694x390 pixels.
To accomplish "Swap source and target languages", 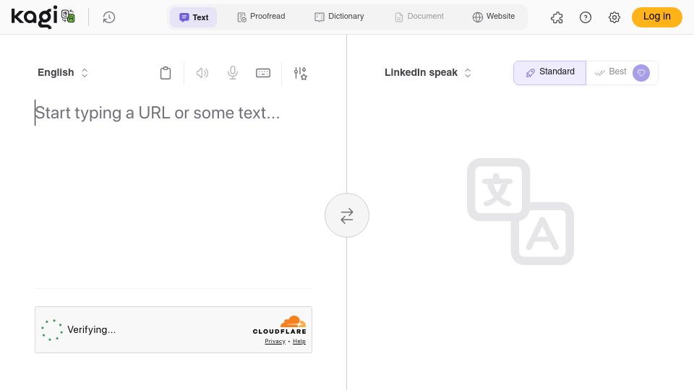I will click(x=347, y=215).
